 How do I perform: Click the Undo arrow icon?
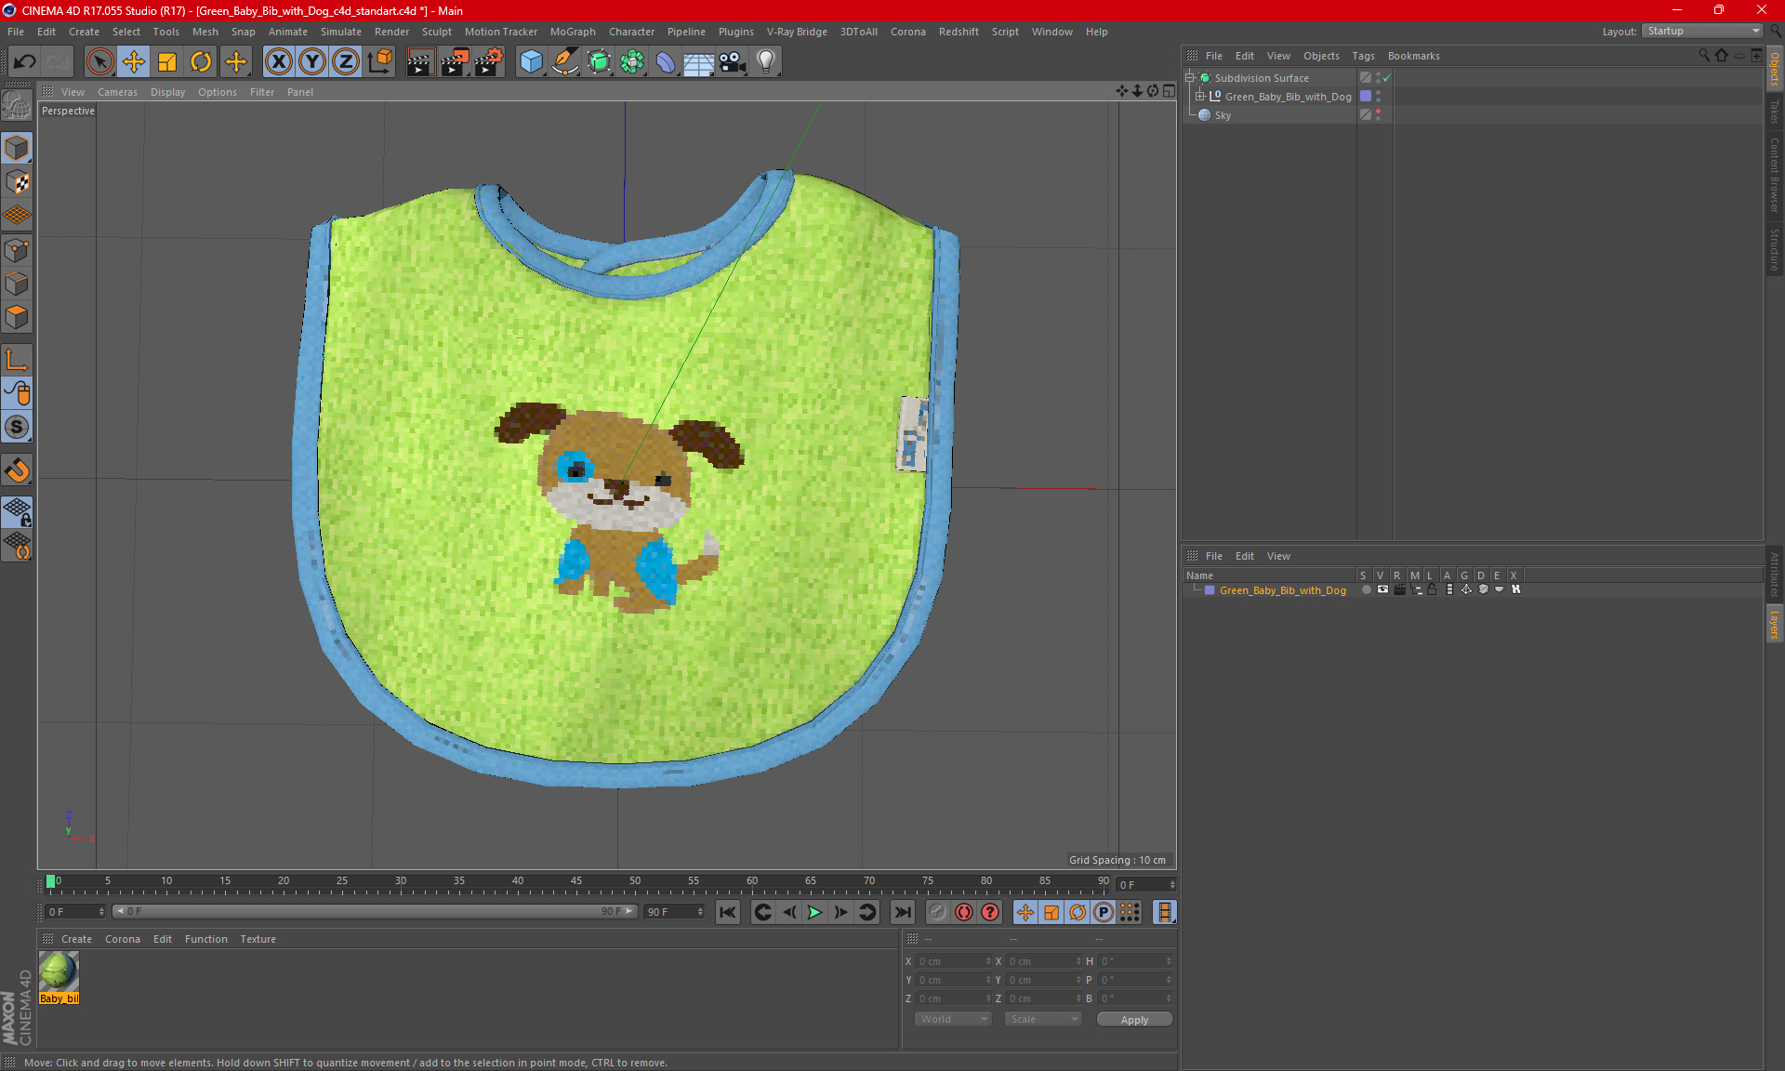(x=25, y=62)
